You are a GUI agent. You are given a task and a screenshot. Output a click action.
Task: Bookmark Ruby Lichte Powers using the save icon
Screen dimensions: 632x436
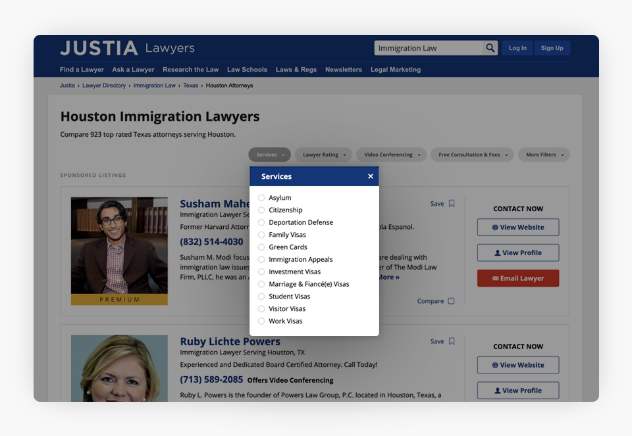452,341
